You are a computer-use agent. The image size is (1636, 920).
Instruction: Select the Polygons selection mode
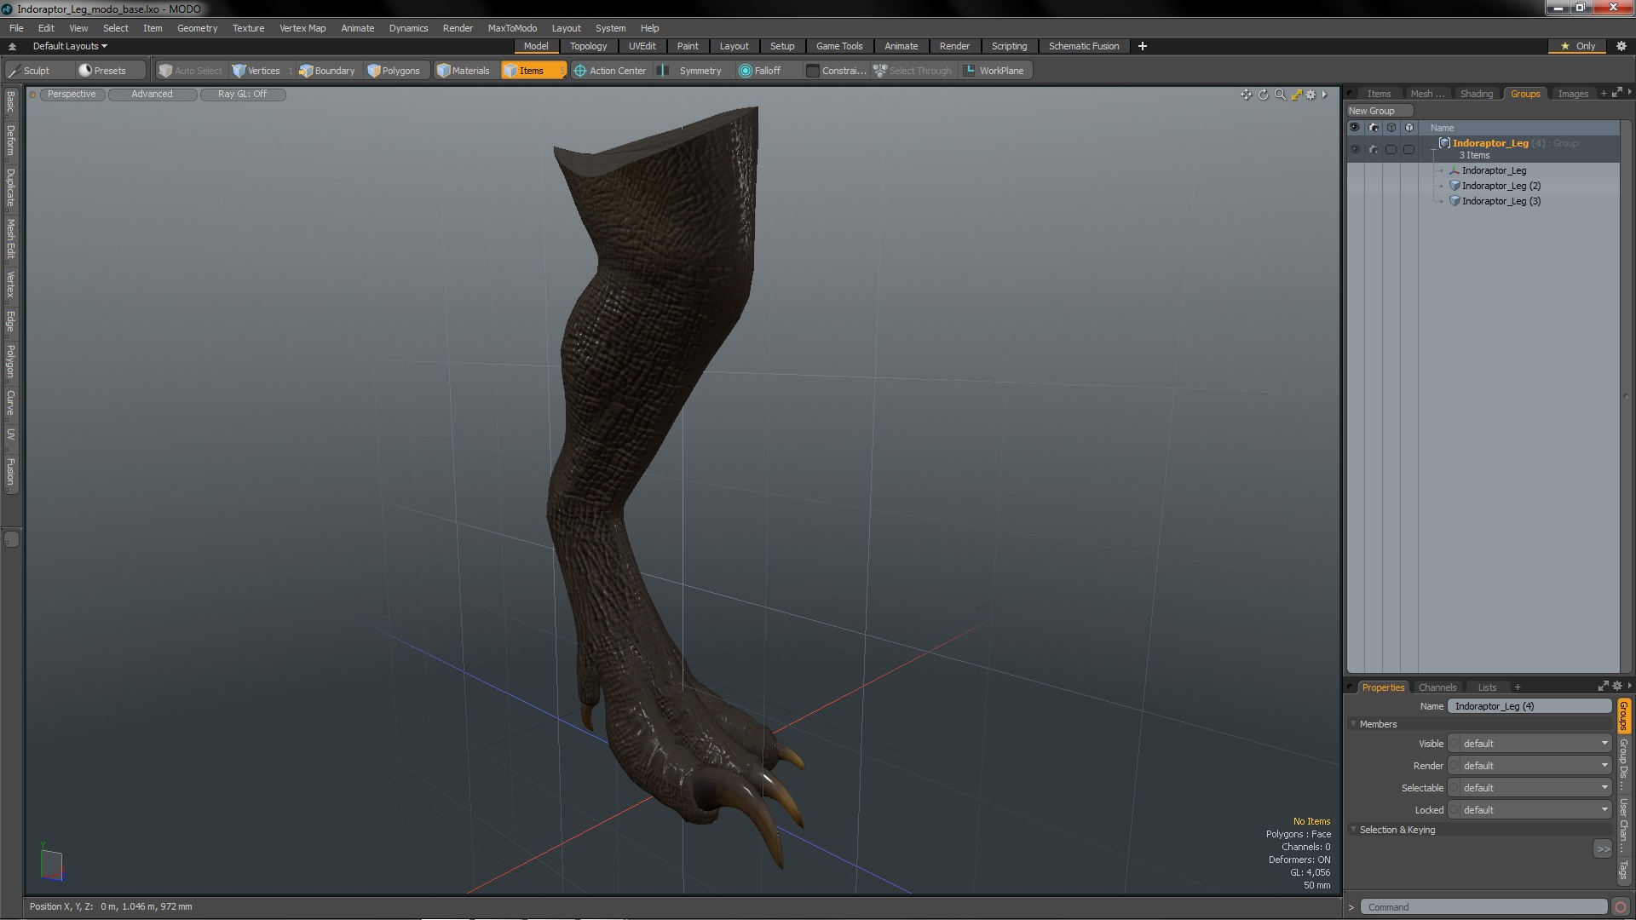click(394, 71)
